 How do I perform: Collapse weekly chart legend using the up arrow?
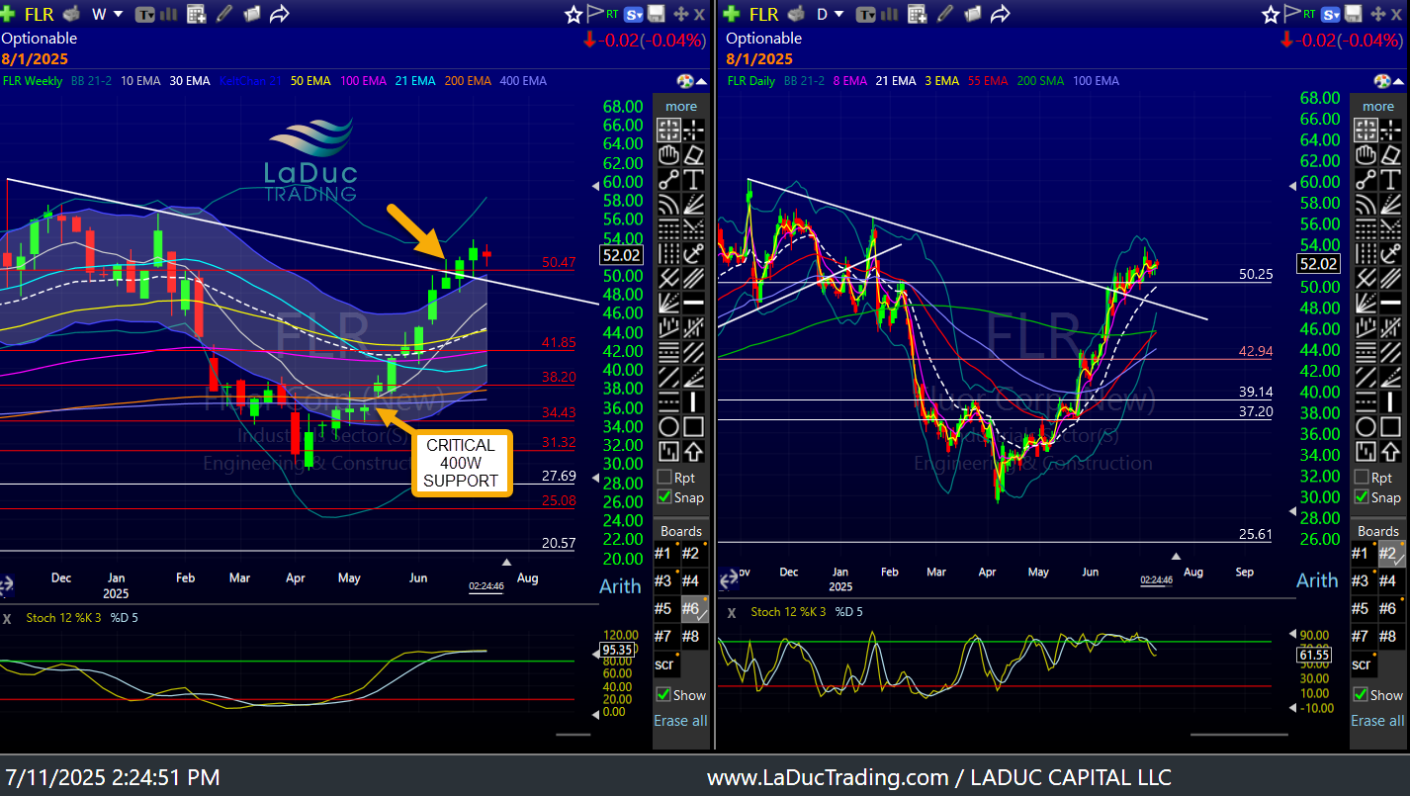(x=703, y=81)
